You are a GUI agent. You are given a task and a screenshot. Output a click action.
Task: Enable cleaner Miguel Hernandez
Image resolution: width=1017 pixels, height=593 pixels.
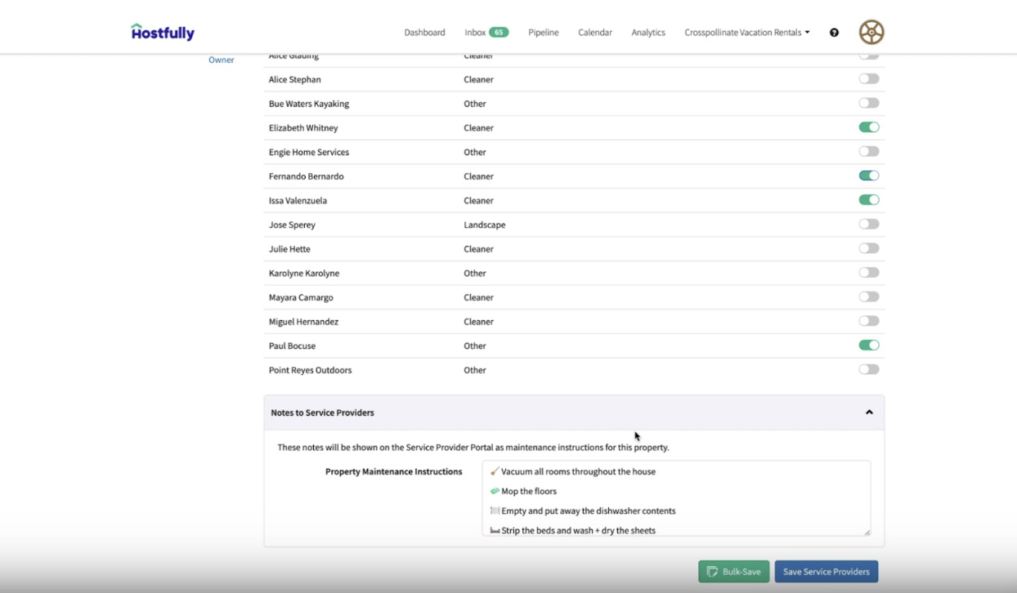click(868, 320)
